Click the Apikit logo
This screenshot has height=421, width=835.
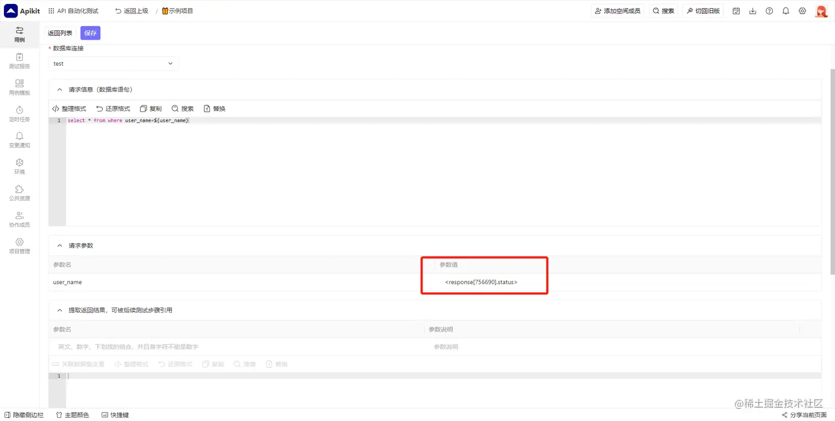(22, 11)
